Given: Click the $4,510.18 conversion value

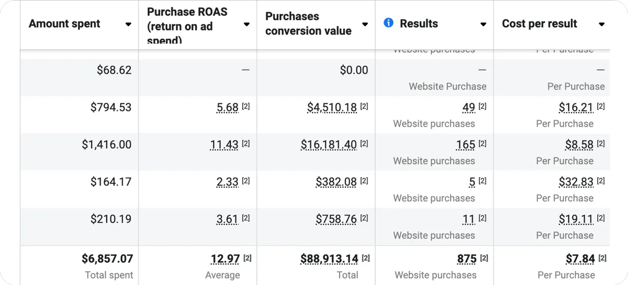Looking at the screenshot, I should (332, 108).
